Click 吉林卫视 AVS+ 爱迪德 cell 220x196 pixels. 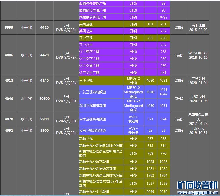[134, 119]
